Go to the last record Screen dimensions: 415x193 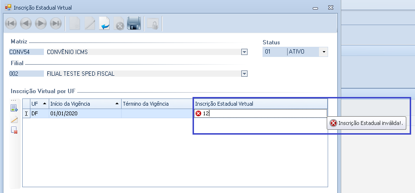55,23
